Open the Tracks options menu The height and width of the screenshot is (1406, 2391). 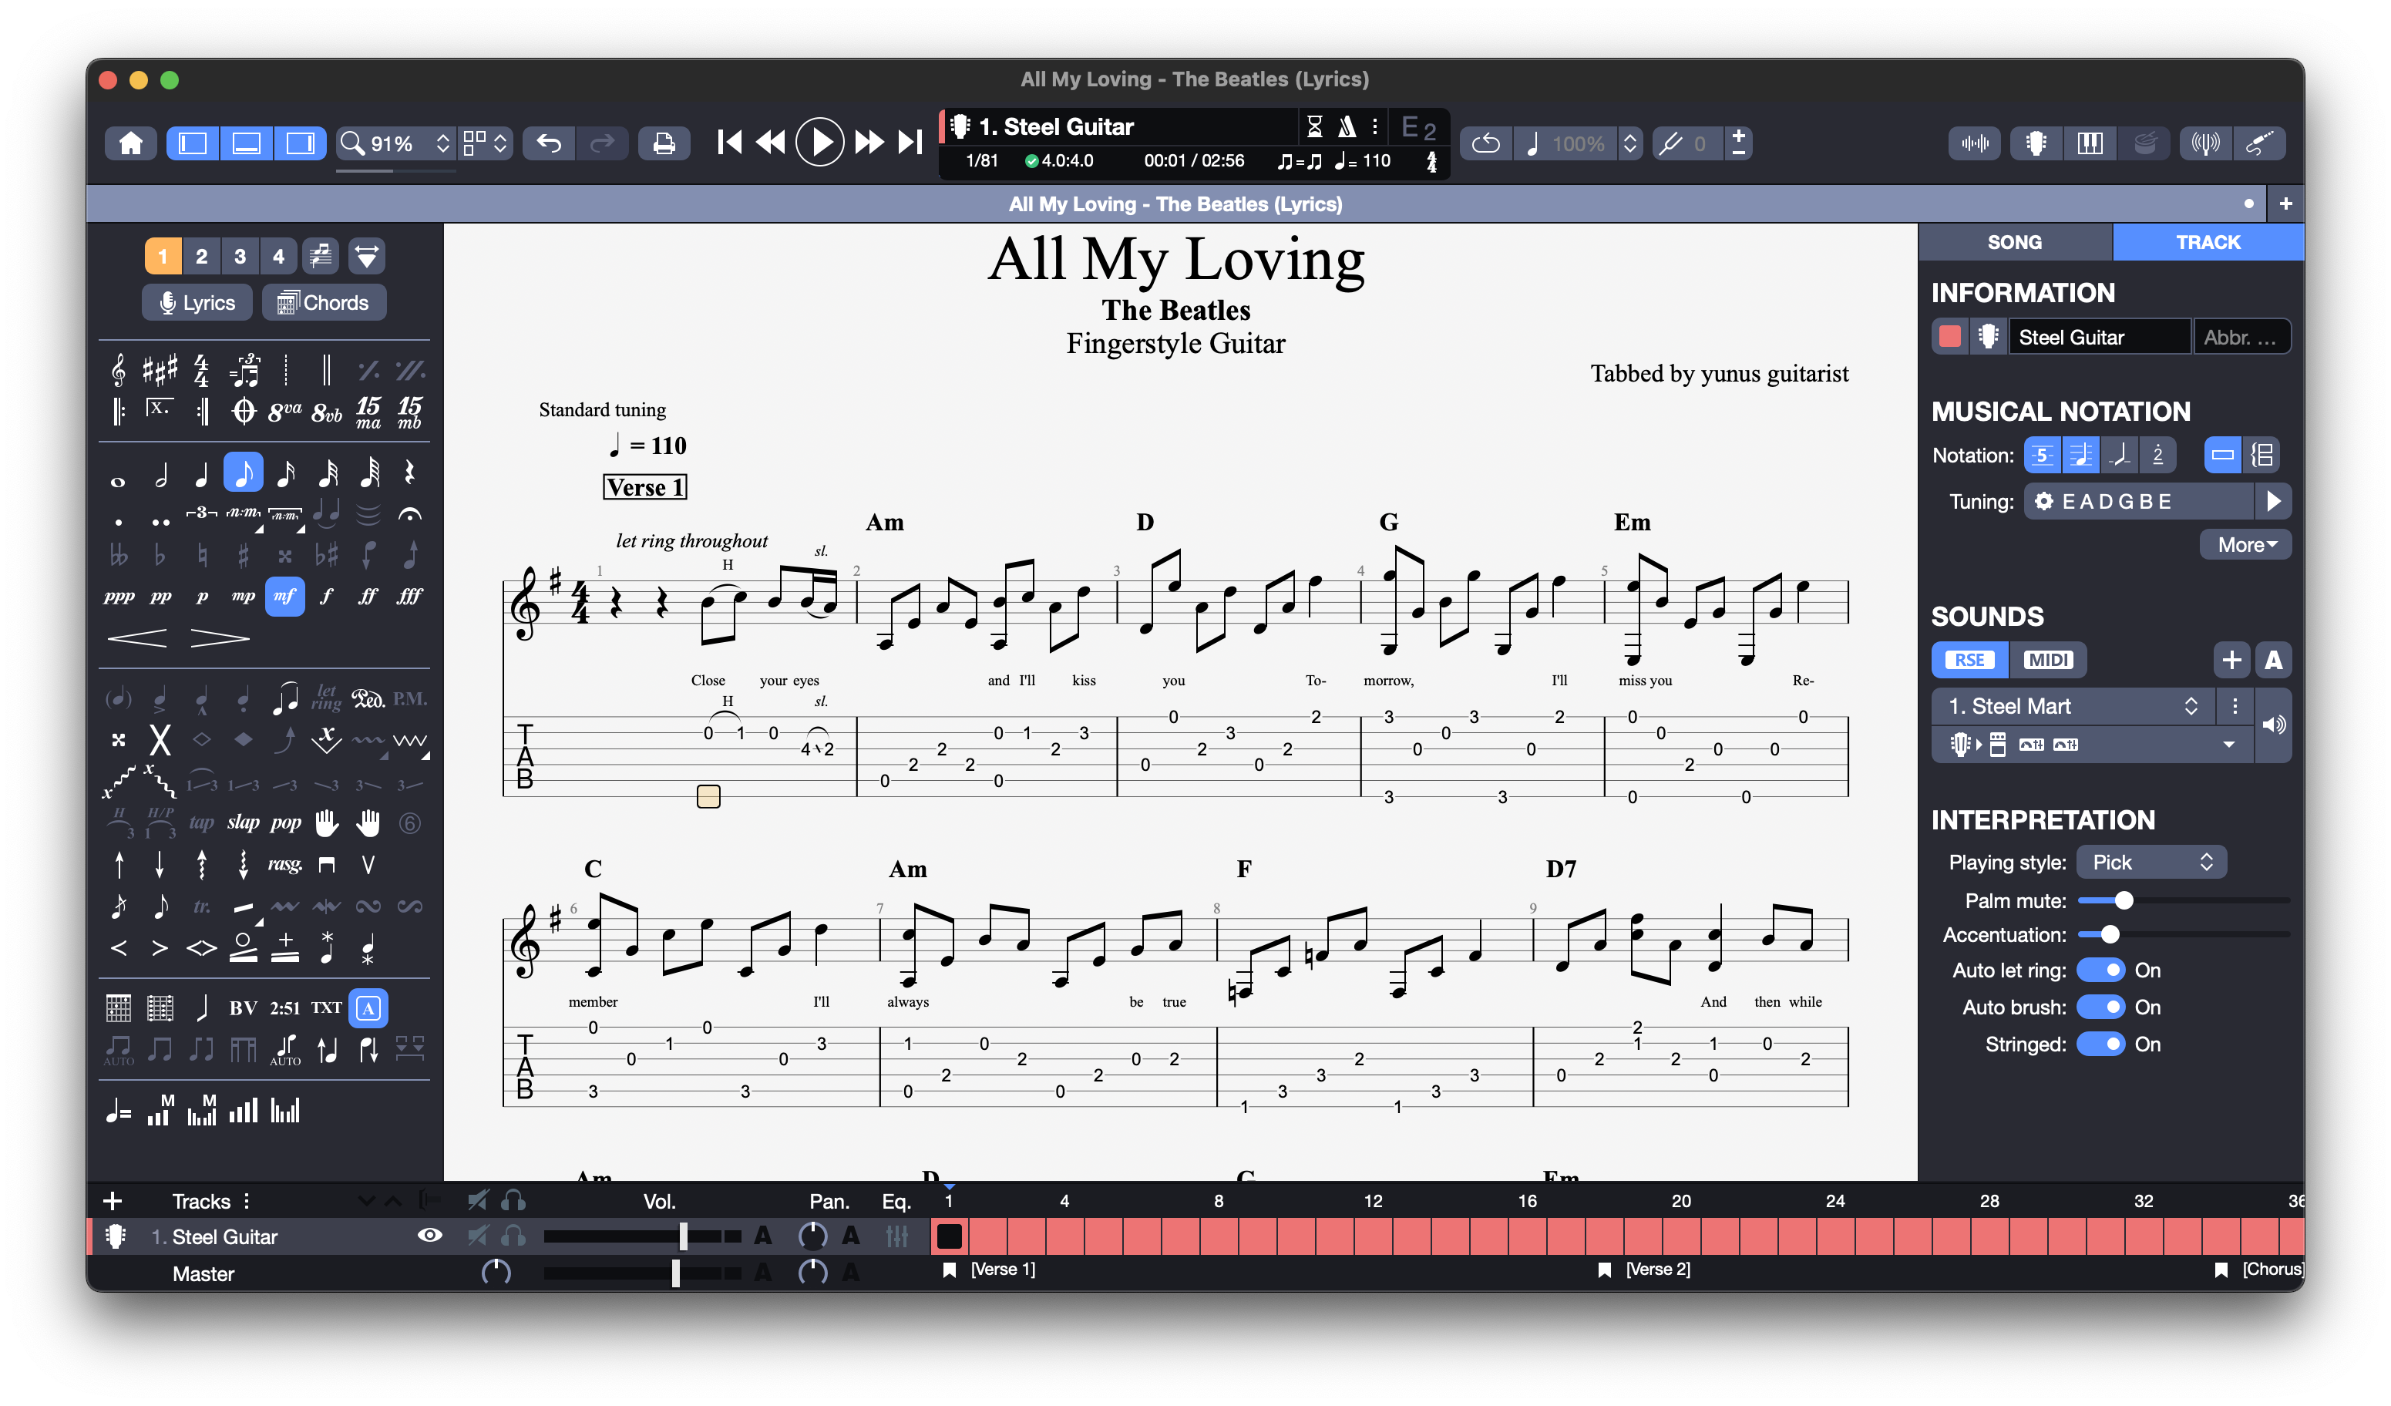(247, 1201)
